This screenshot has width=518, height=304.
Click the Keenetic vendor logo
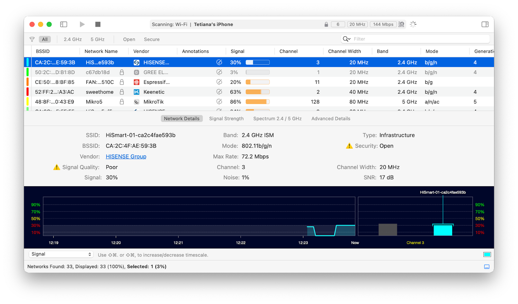click(137, 92)
